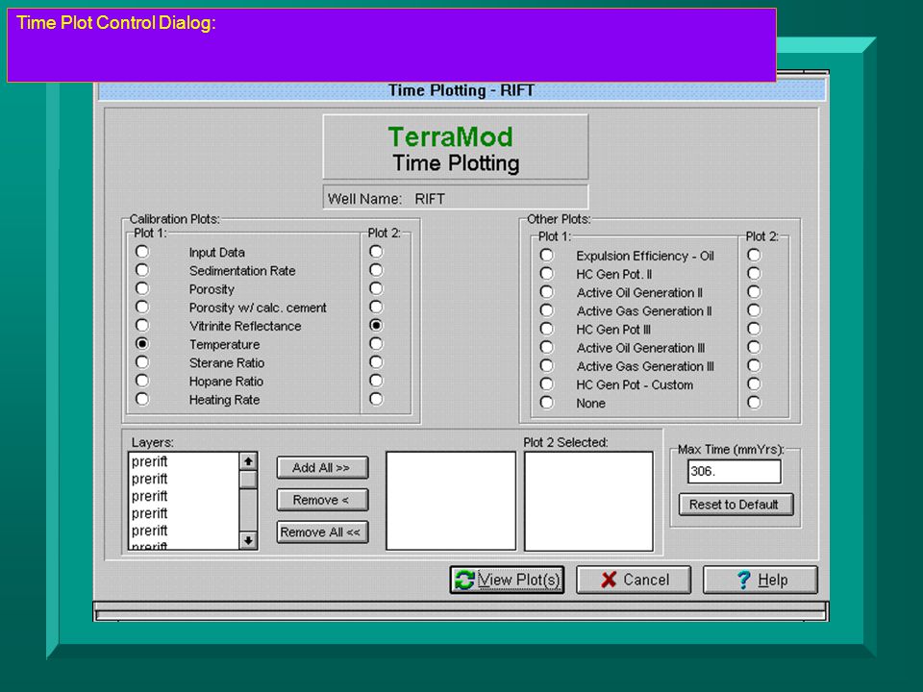Viewport: 923px width, 692px height.
Task: Click Reset to Default button
Action: (x=736, y=505)
